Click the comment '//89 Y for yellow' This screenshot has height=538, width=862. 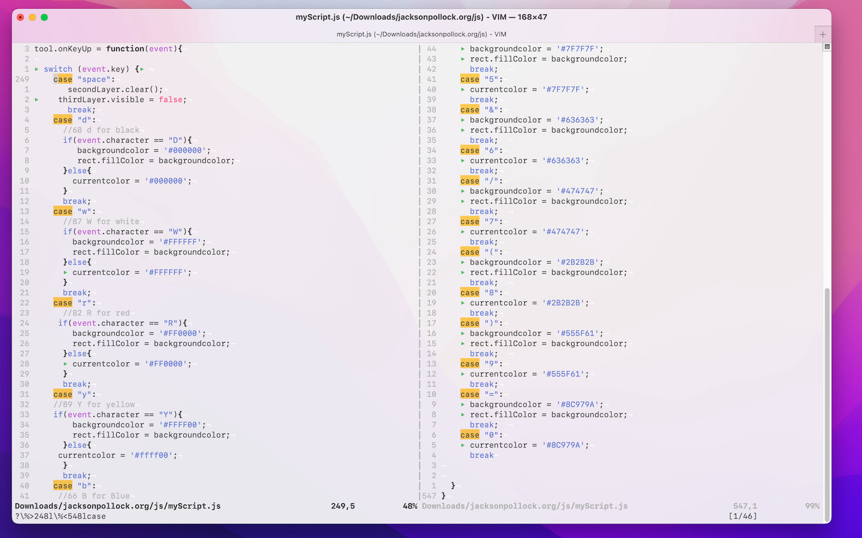pos(94,404)
